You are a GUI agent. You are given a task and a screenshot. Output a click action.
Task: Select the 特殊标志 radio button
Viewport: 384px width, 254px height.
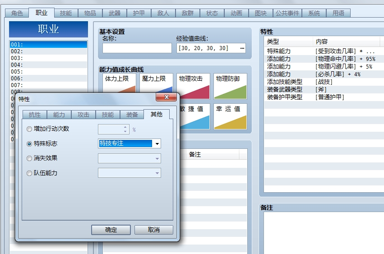29,144
